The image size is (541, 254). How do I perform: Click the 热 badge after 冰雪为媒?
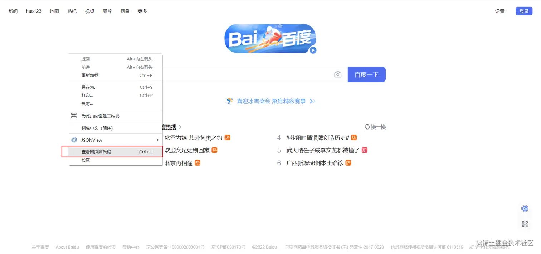(228, 137)
